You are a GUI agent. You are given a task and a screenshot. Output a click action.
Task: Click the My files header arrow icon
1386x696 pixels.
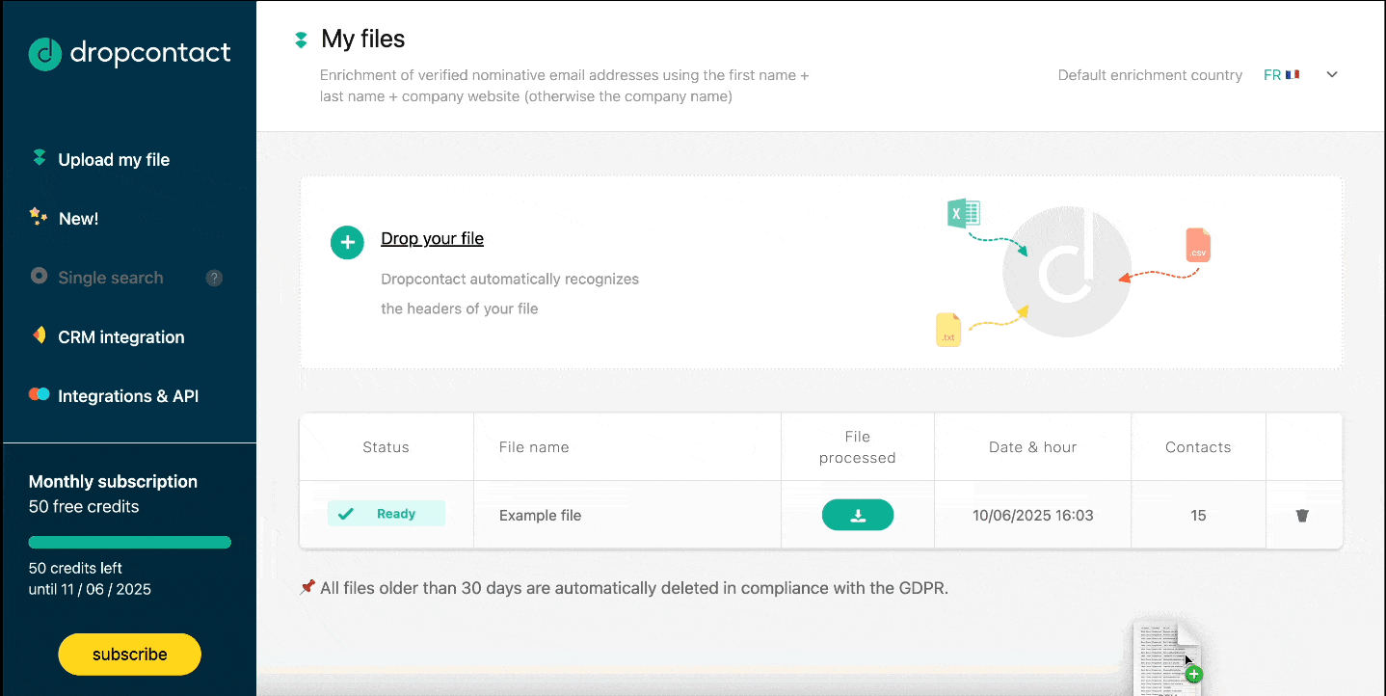[x=301, y=40]
